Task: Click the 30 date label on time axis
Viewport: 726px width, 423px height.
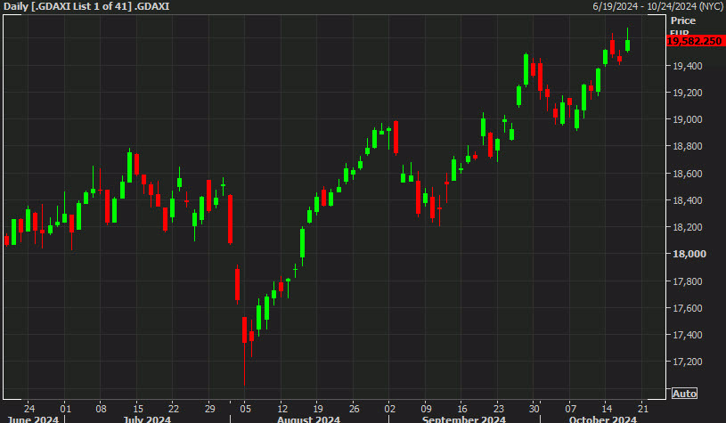Action: [534, 409]
